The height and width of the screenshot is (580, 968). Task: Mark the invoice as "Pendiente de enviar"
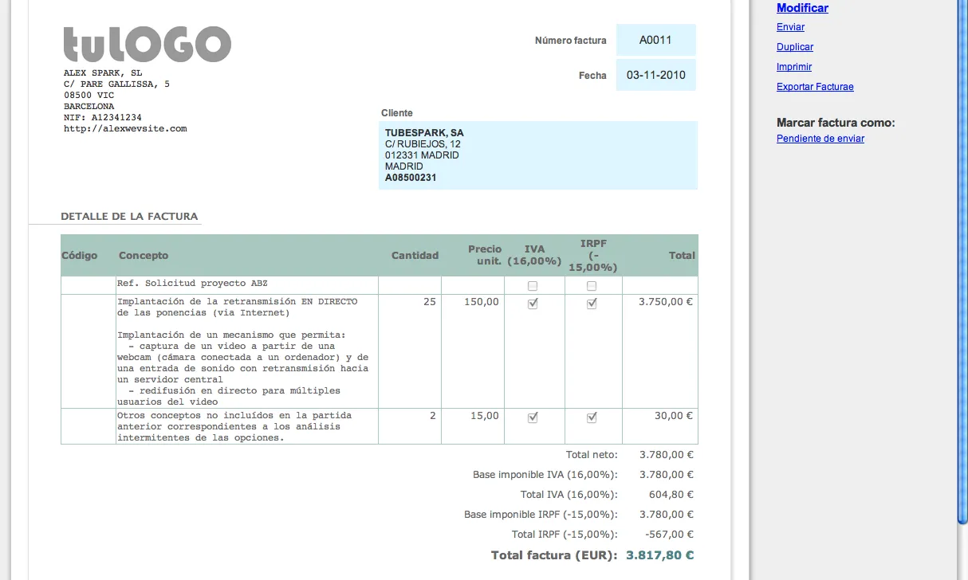click(820, 138)
